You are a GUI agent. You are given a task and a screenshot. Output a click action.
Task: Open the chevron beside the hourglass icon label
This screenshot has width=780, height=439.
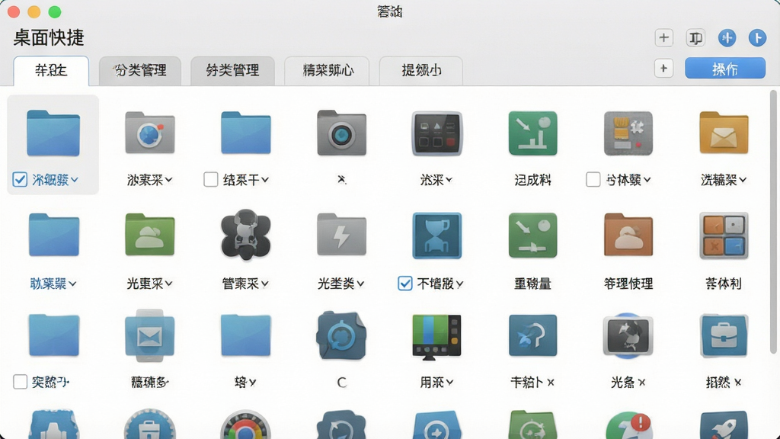click(459, 284)
